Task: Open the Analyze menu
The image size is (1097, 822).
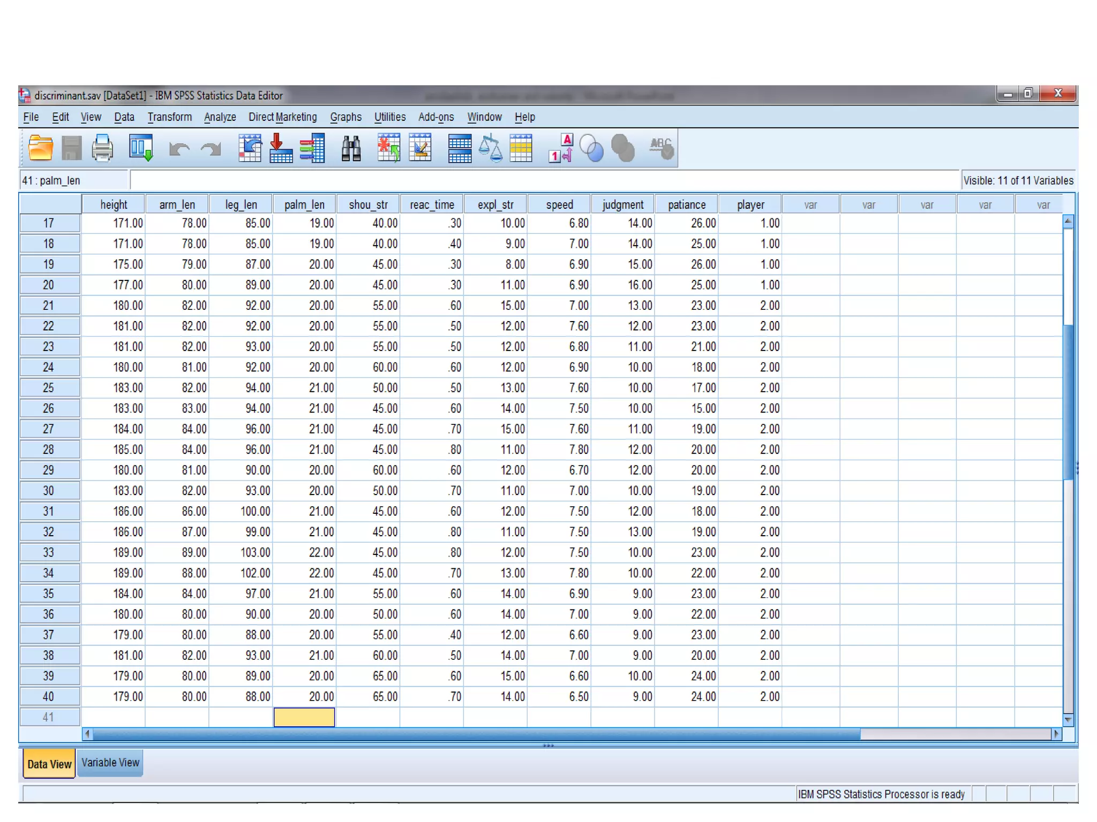Action: pos(220,117)
